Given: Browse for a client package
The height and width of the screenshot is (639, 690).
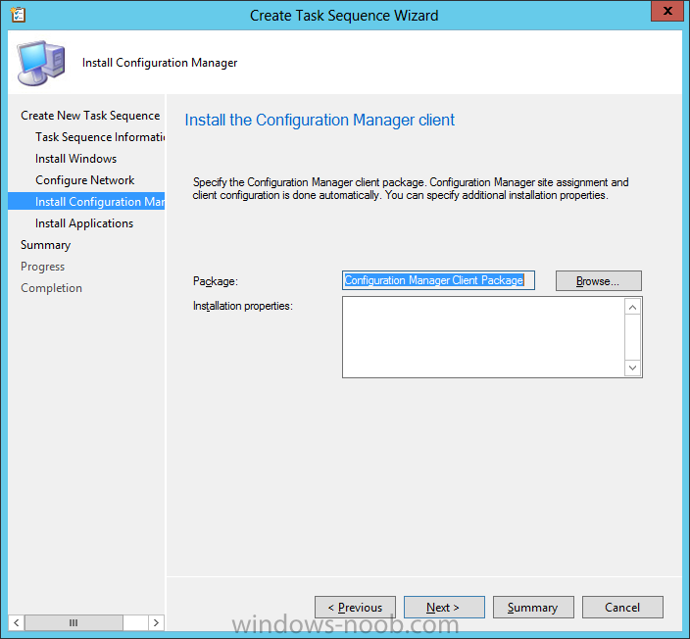Looking at the screenshot, I should [x=599, y=280].
